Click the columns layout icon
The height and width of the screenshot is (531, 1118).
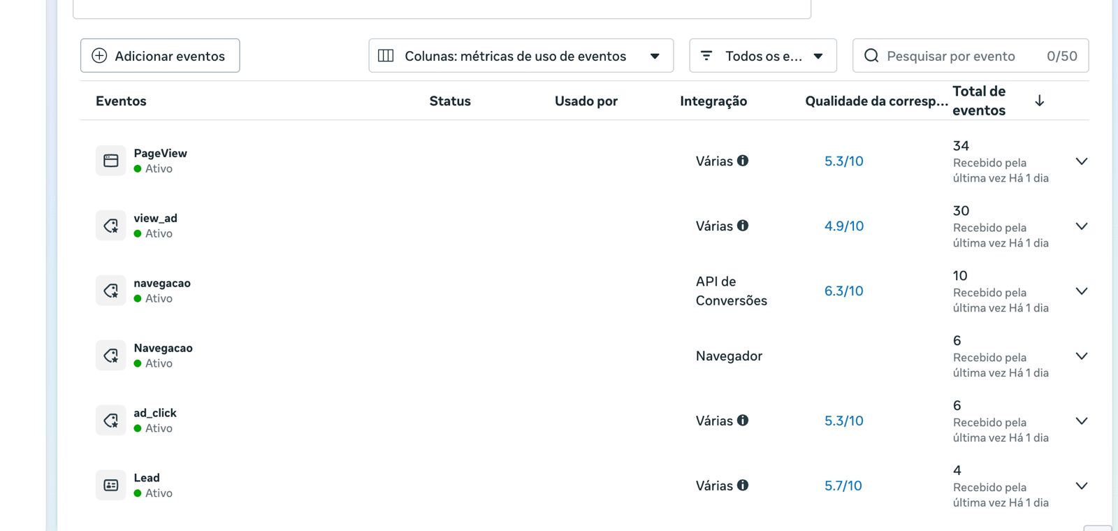point(386,55)
